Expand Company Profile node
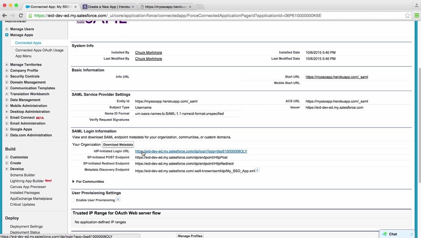Image resolution: width=421 pixels, height=238 pixels. [x=7, y=70]
